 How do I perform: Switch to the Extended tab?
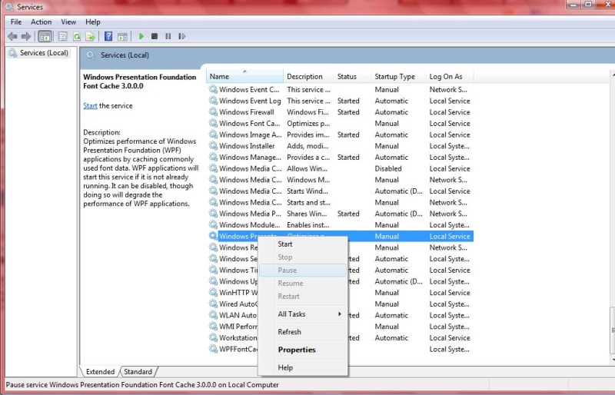(100, 371)
